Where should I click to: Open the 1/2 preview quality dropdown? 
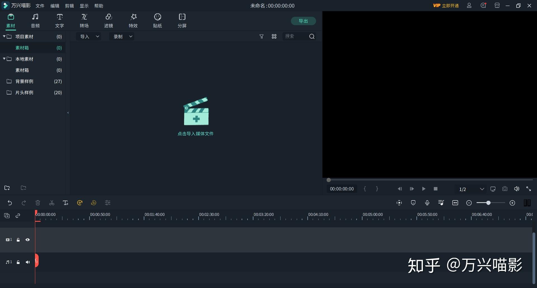(471, 189)
